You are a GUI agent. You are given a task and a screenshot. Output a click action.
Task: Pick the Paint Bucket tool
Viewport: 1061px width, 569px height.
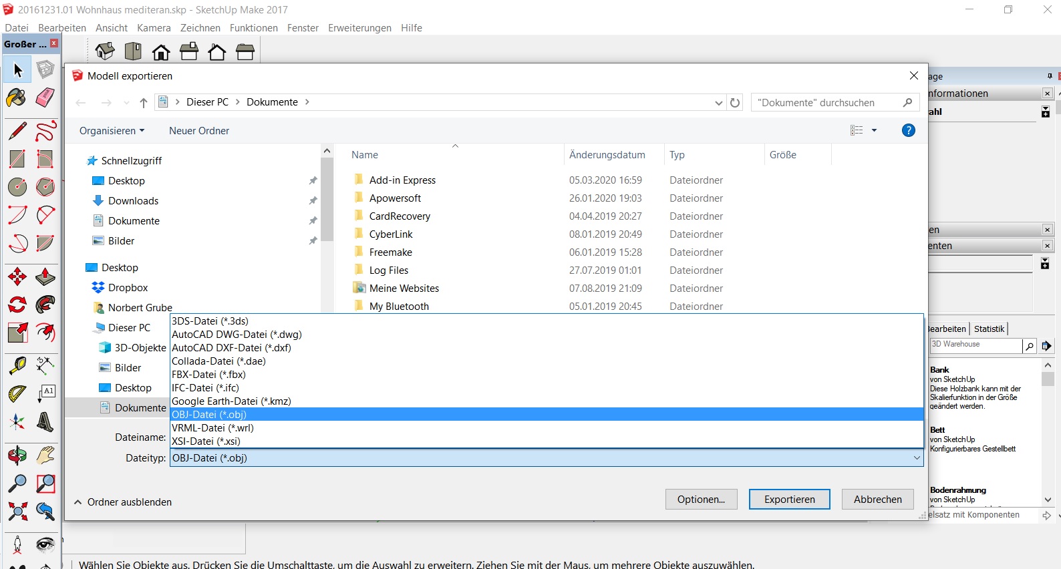click(17, 98)
